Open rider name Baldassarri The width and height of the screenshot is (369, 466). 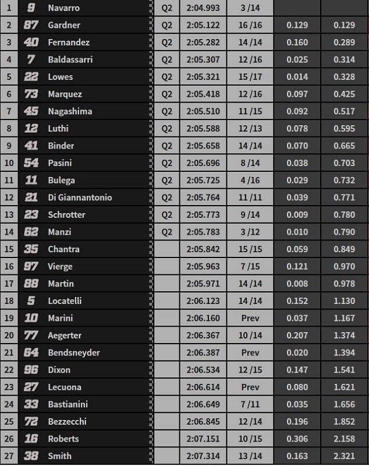(70, 59)
